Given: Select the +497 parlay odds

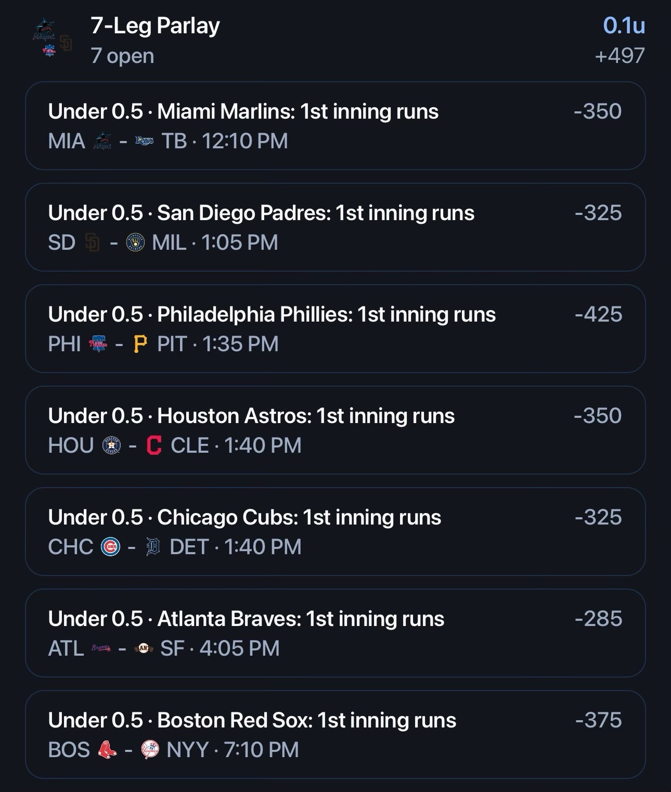Looking at the screenshot, I should tap(620, 55).
